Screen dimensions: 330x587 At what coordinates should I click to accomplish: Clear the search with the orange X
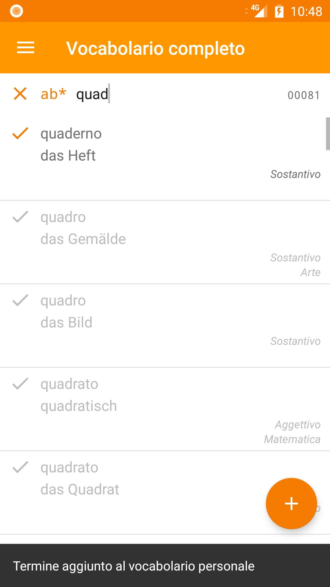(20, 94)
